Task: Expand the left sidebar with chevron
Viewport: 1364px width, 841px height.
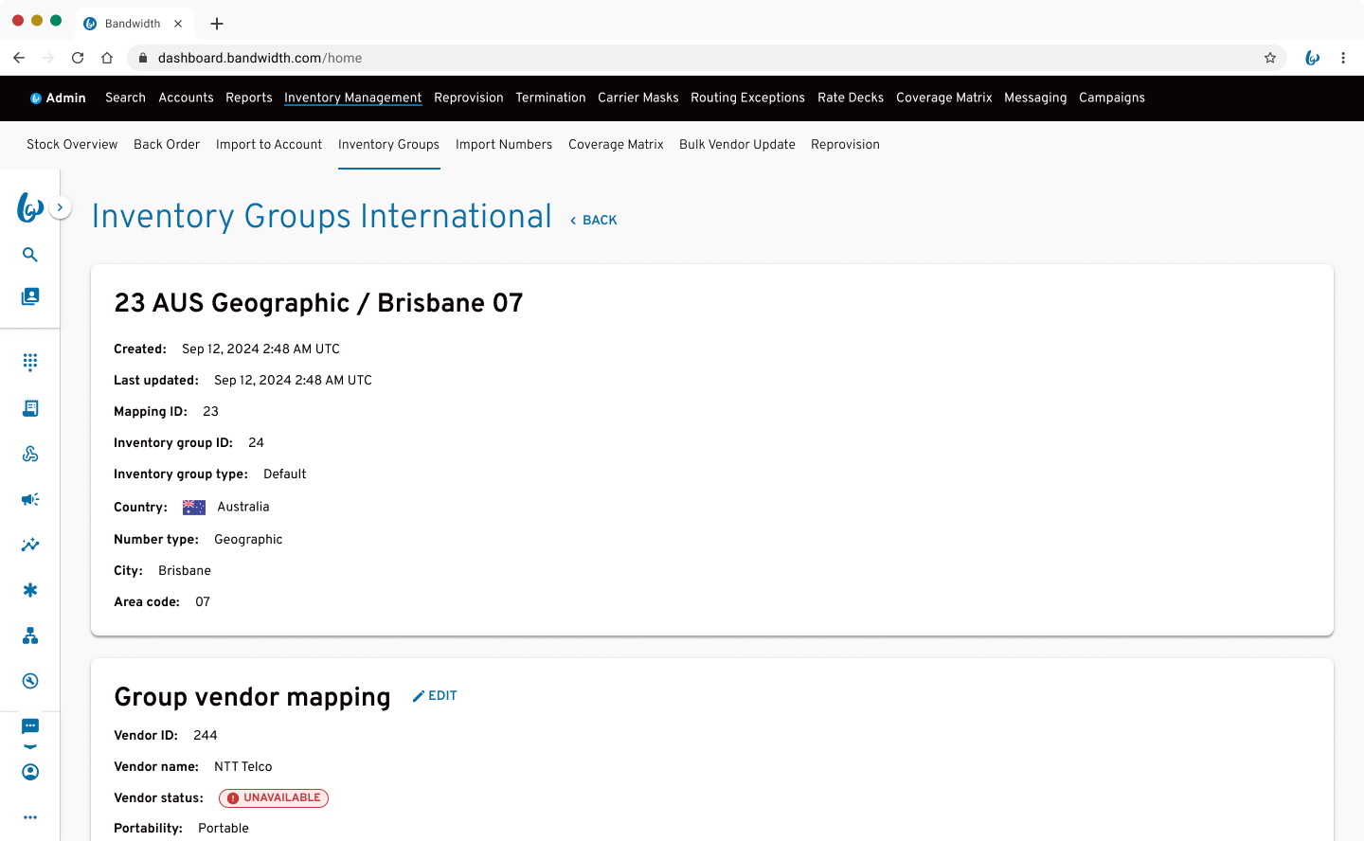Action: point(60,207)
